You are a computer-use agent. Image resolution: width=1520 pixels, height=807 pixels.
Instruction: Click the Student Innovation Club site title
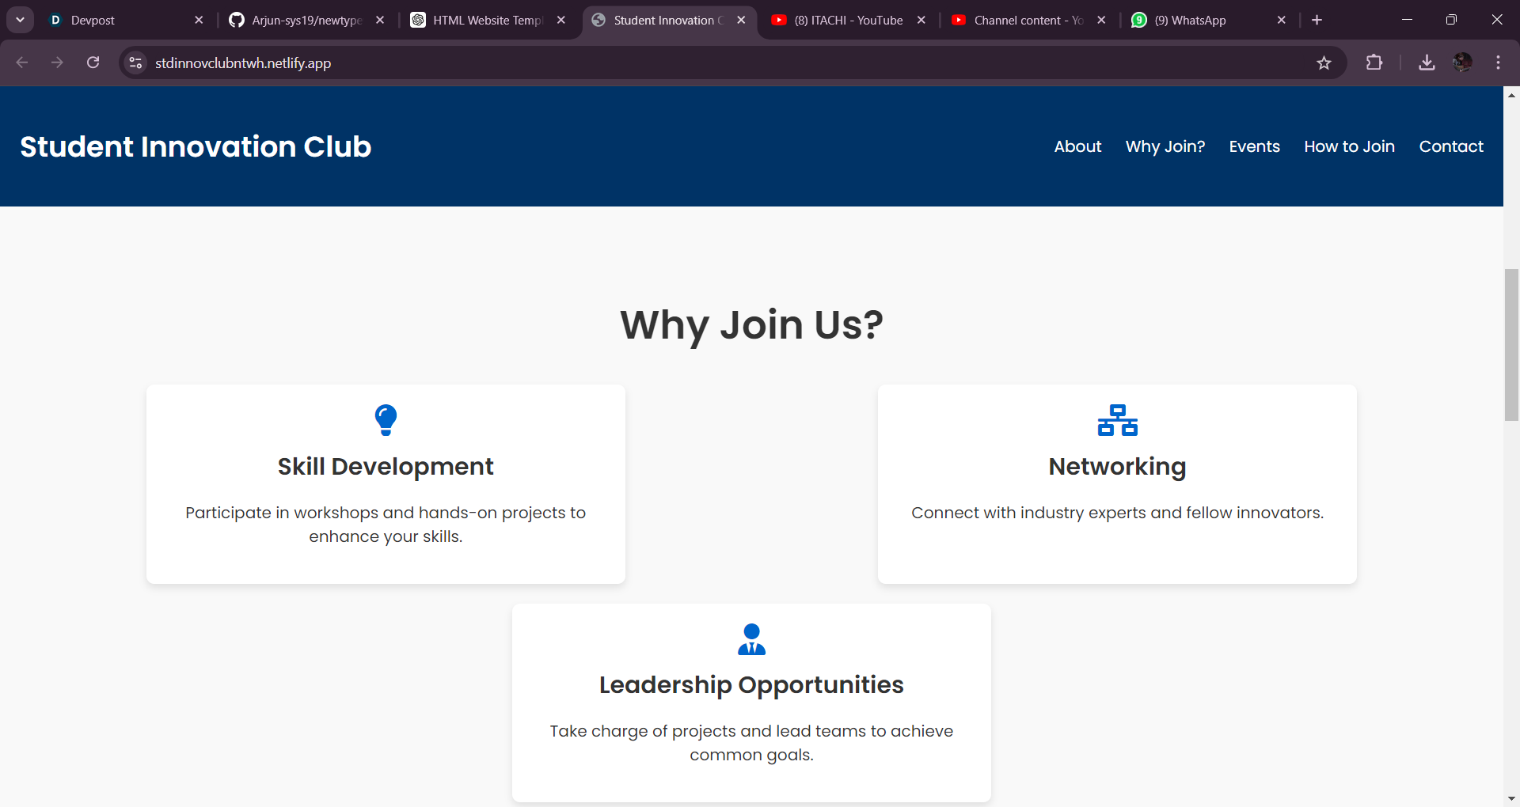196,146
